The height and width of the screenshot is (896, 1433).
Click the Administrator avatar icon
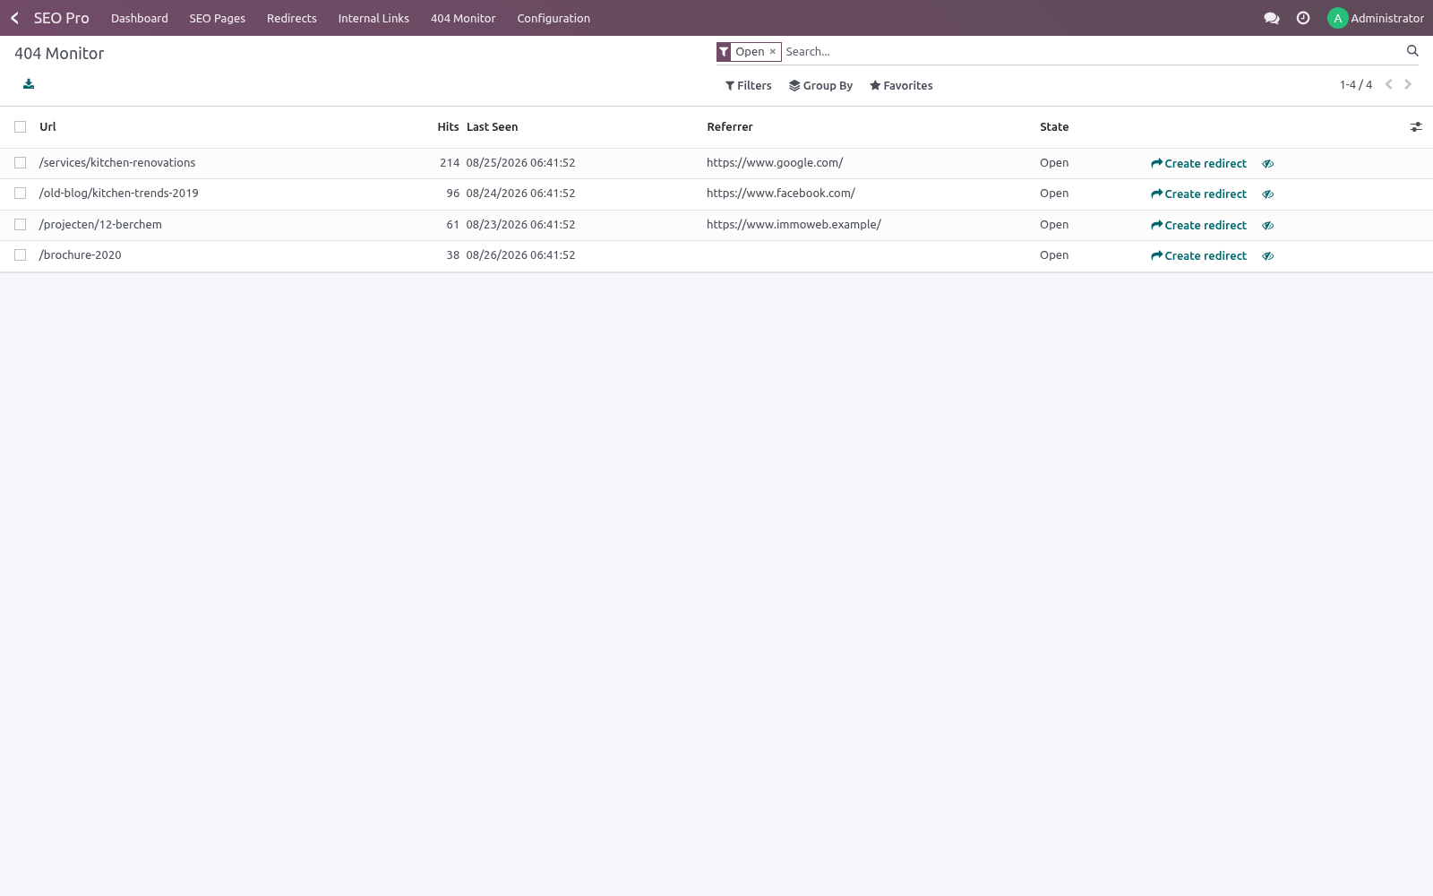[x=1337, y=18]
